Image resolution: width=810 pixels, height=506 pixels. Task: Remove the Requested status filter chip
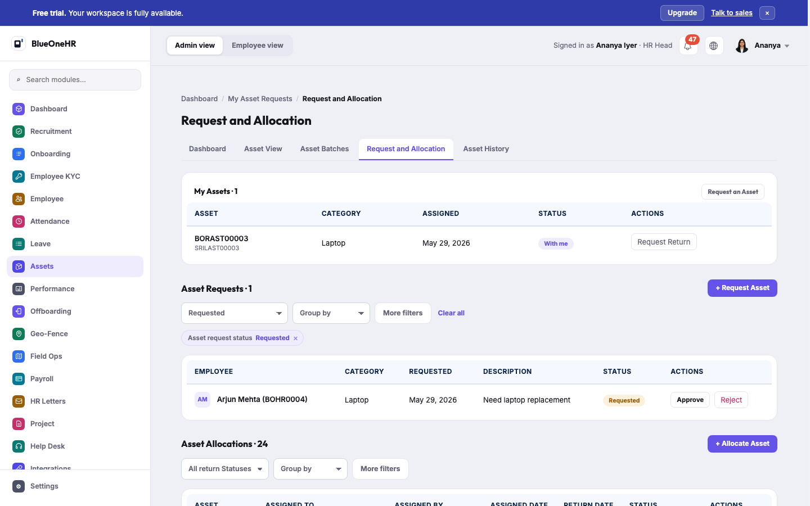[295, 338]
